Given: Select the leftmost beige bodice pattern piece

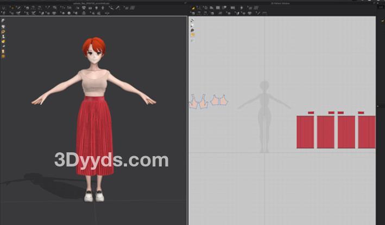Looking at the screenshot, I should [193, 102].
